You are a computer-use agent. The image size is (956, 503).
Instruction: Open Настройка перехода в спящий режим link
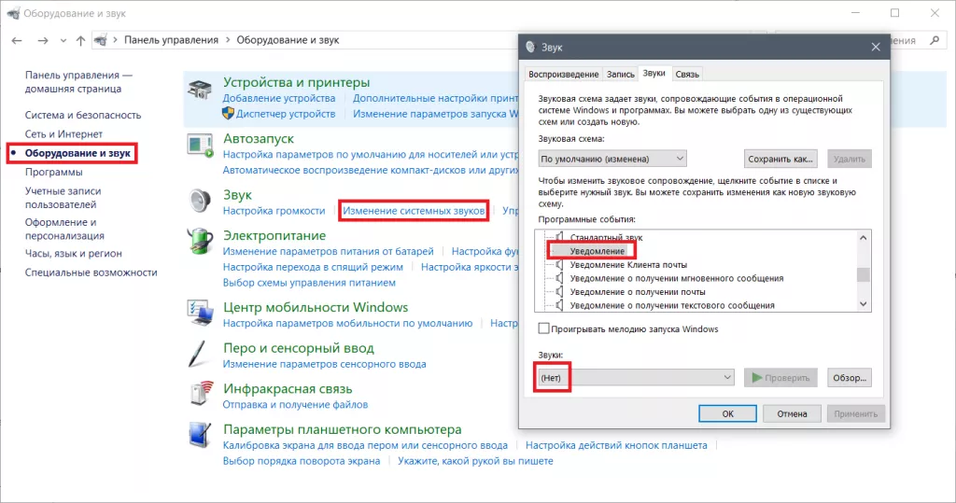[x=313, y=267]
